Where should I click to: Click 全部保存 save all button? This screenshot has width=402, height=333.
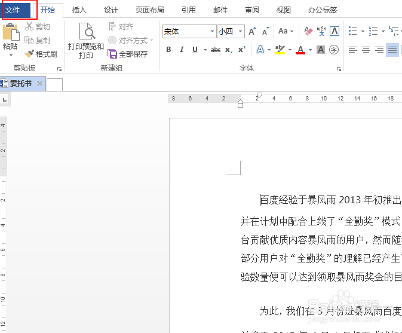coord(127,54)
